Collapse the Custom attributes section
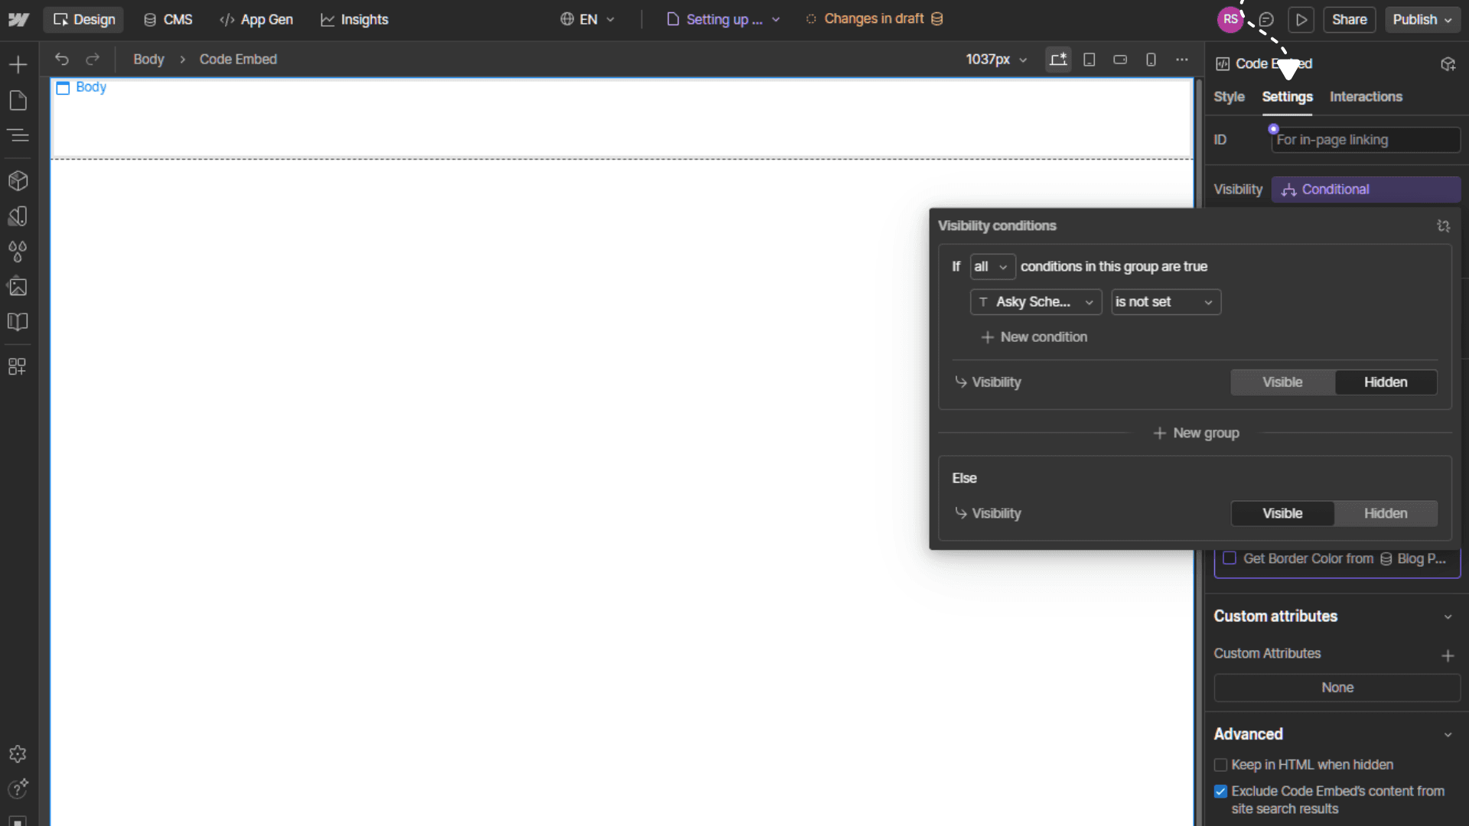Image resolution: width=1469 pixels, height=826 pixels. (1448, 616)
